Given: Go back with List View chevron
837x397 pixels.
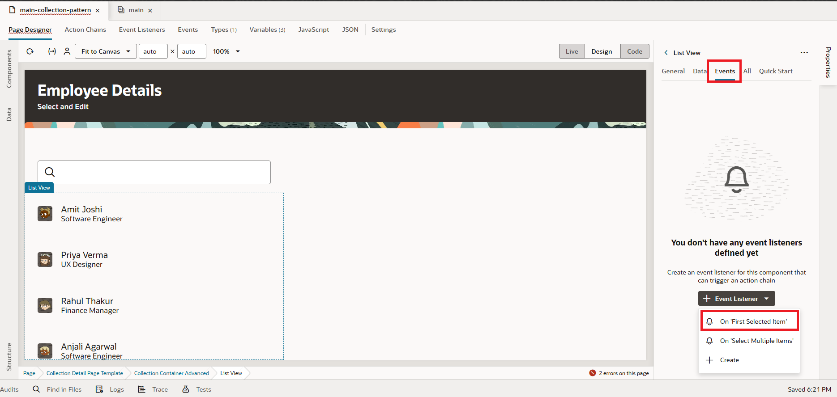Looking at the screenshot, I should pyautogui.click(x=666, y=53).
